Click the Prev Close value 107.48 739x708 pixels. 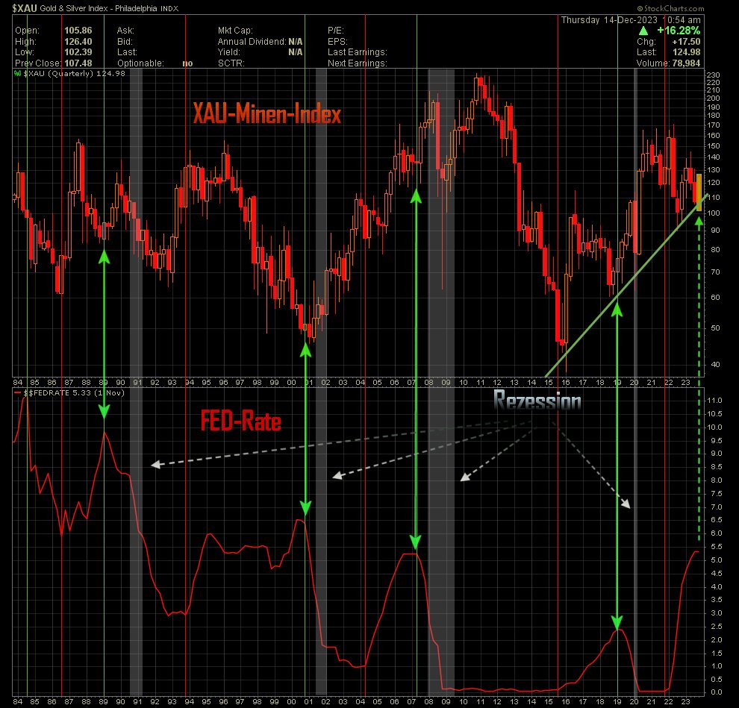[78, 63]
